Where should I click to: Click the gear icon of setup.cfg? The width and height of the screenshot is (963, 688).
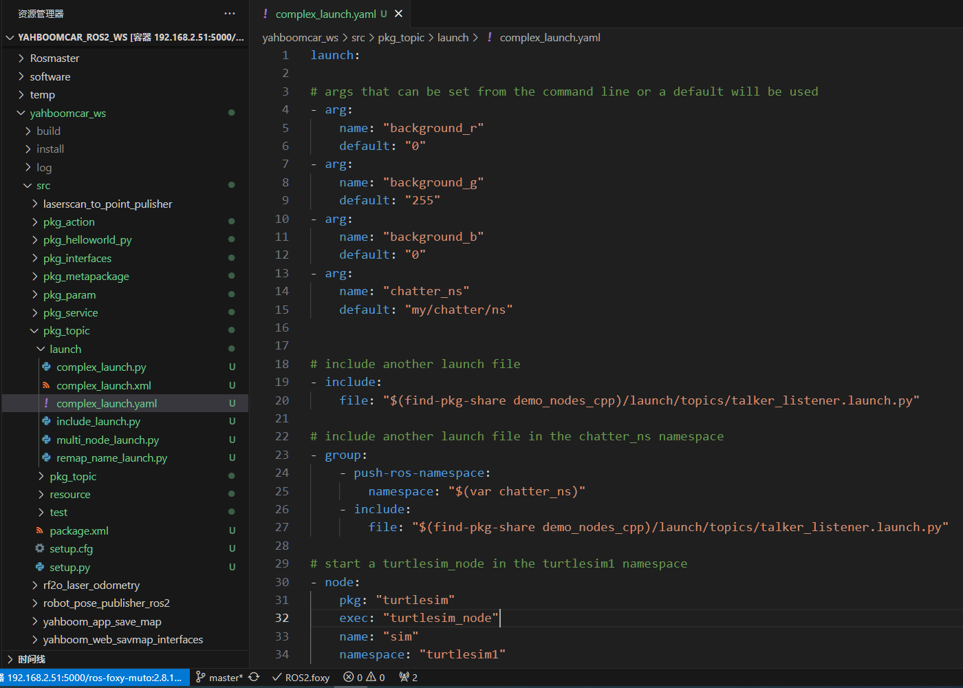pyautogui.click(x=39, y=548)
